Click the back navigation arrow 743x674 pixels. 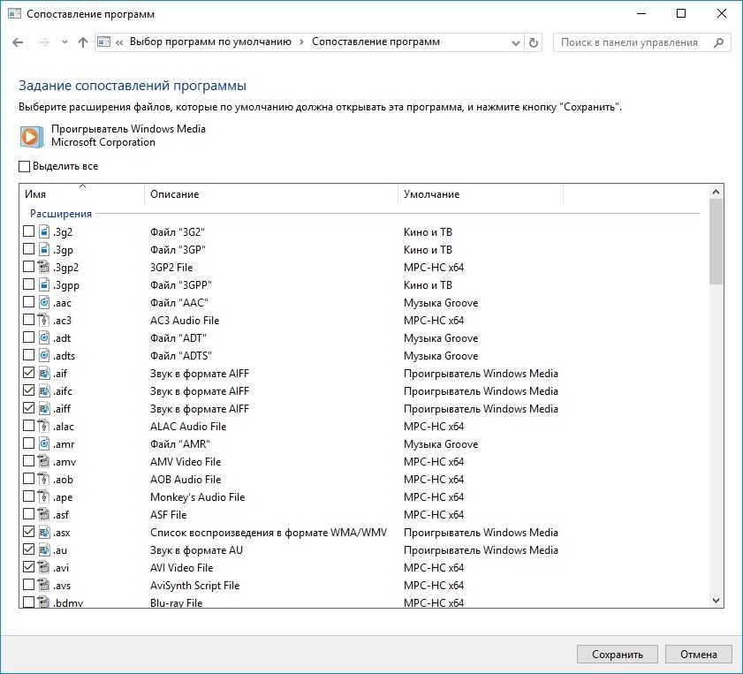pos(19,42)
